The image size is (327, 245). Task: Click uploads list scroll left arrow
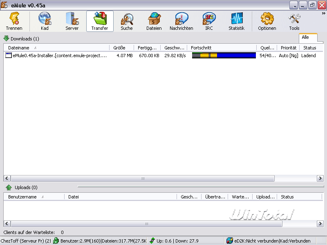tap(7, 224)
